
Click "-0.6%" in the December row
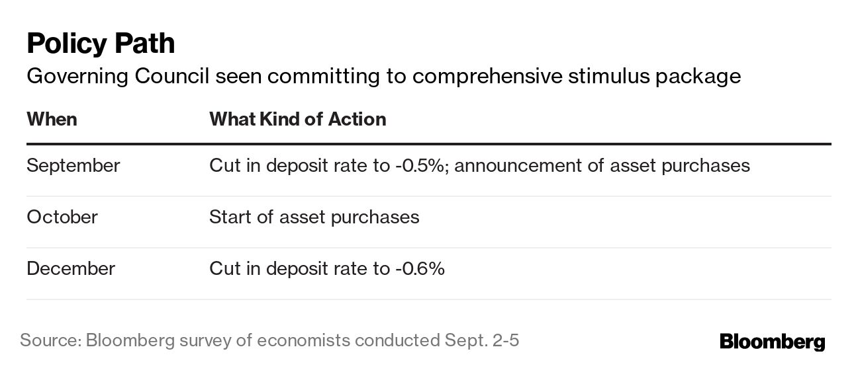pos(420,268)
